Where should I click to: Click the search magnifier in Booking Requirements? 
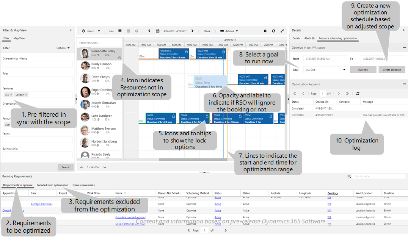click(349, 176)
